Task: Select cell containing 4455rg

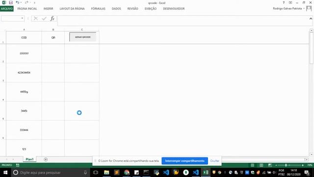Action: click(24, 92)
